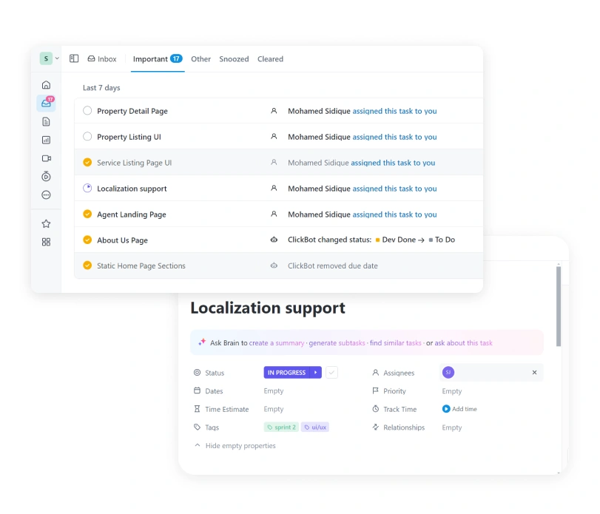600x514 pixels.
Task: Click the ClickBot icon in Static Home Page row
Action: pos(274,266)
